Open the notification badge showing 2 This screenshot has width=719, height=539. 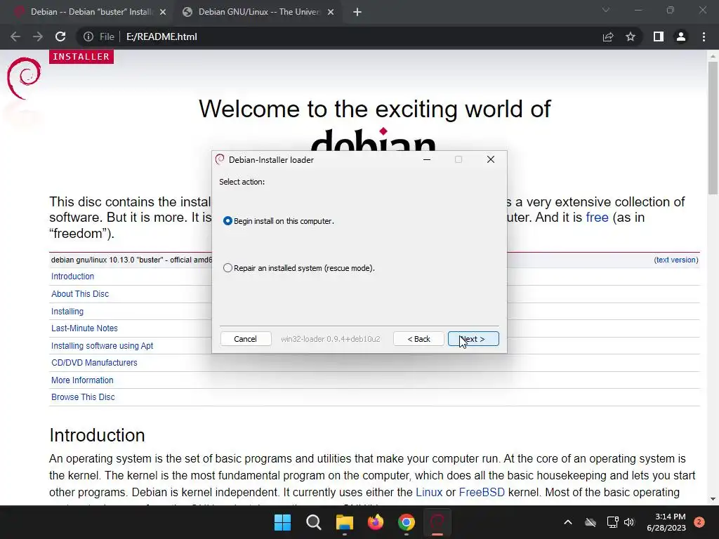pyautogui.click(x=699, y=522)
